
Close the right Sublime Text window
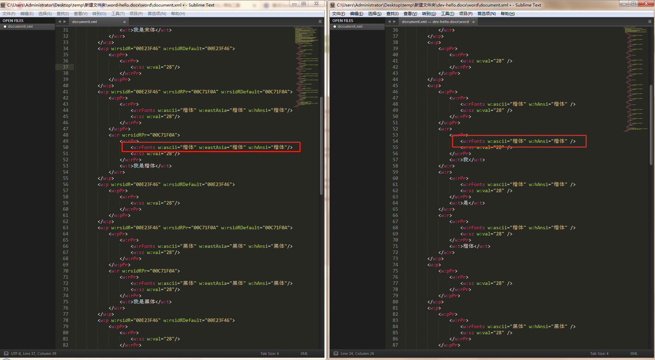(x=646, y=3)
